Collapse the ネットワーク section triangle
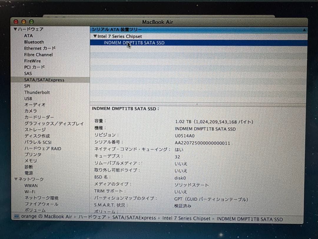318x239 pixels. pos(16,179)
